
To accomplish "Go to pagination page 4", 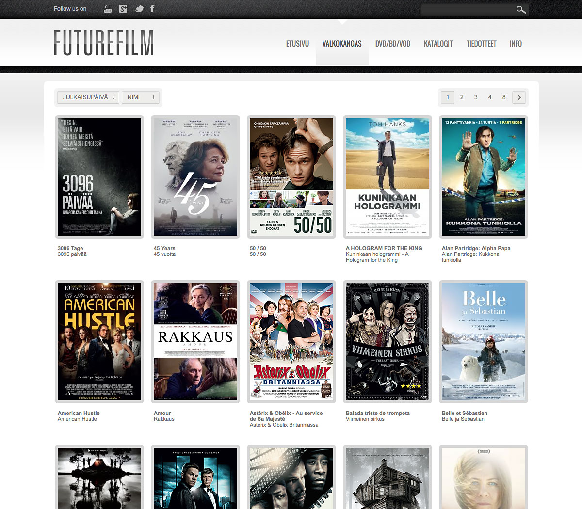I will 490,97.
